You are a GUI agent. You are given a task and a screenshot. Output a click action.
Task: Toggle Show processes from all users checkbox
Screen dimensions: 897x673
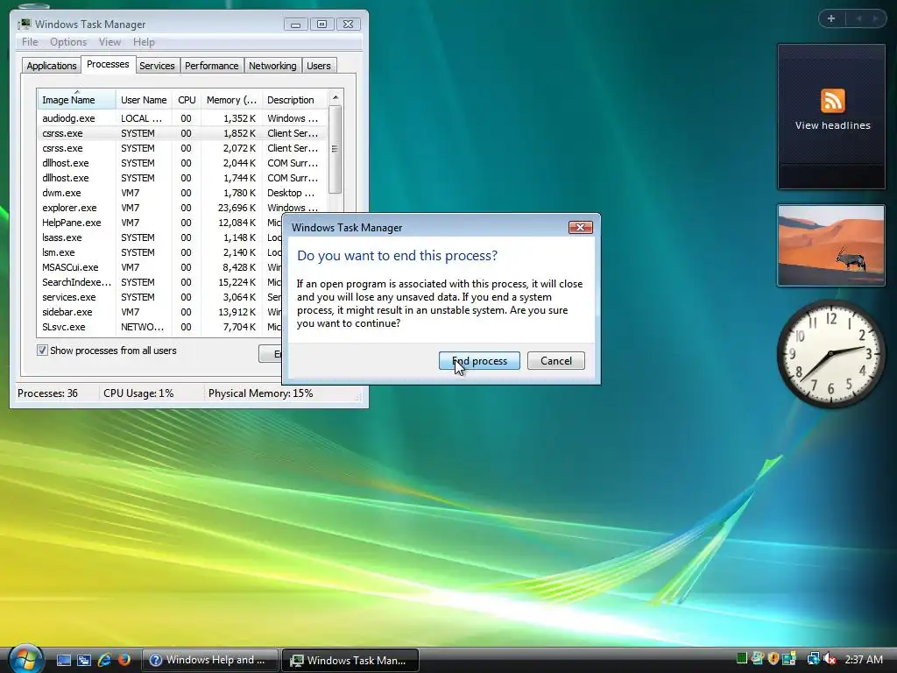point(42,351)
